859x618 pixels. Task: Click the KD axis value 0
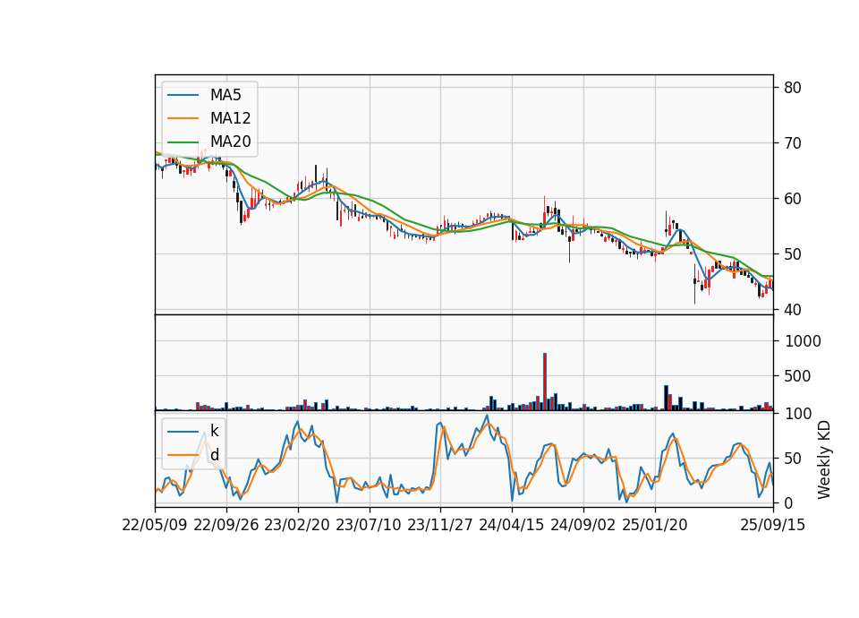[788, 502]
